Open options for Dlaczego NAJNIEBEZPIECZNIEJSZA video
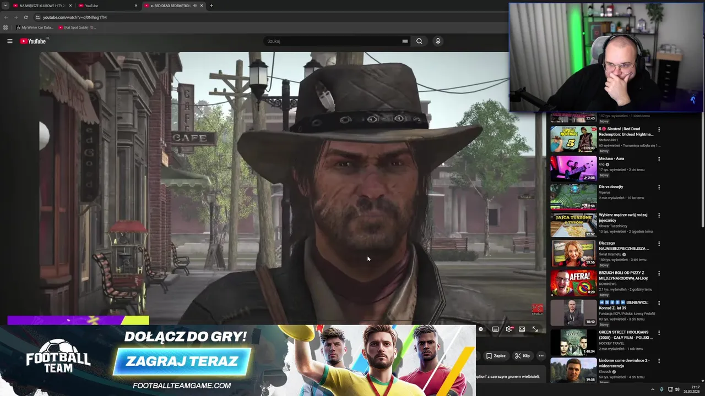This screenshot has height=396, width=705. 659,244
